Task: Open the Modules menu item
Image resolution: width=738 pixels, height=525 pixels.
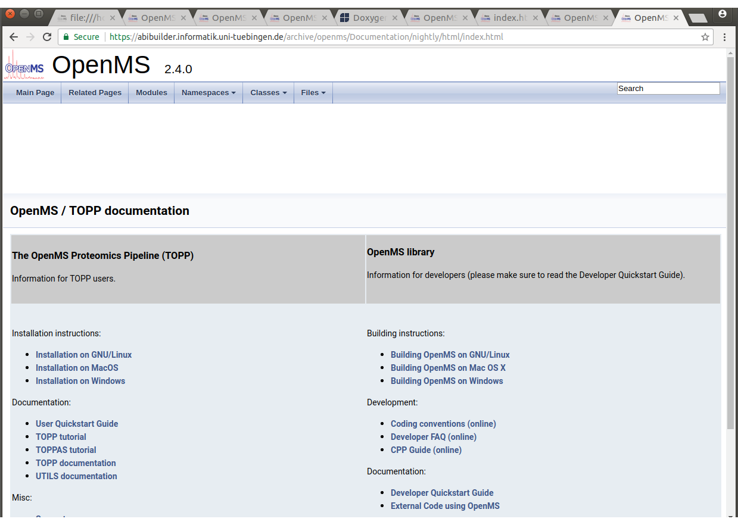Action: pos(151,93)
